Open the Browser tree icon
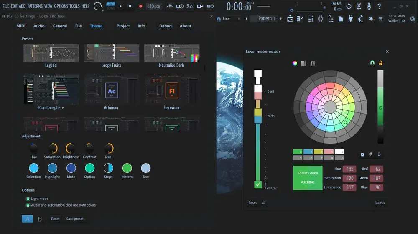 pos(331,19)
